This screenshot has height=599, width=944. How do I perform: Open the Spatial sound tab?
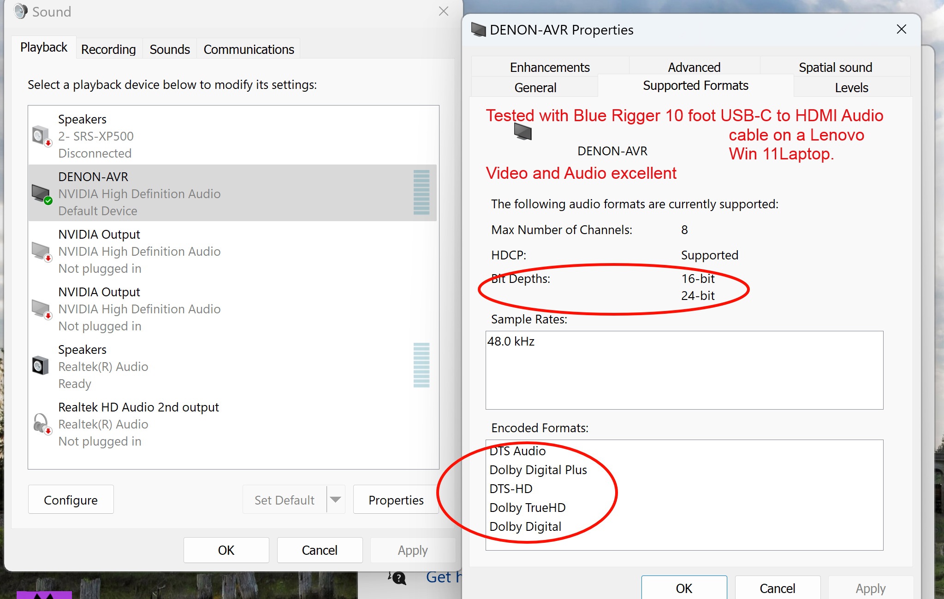click(835, 67)
